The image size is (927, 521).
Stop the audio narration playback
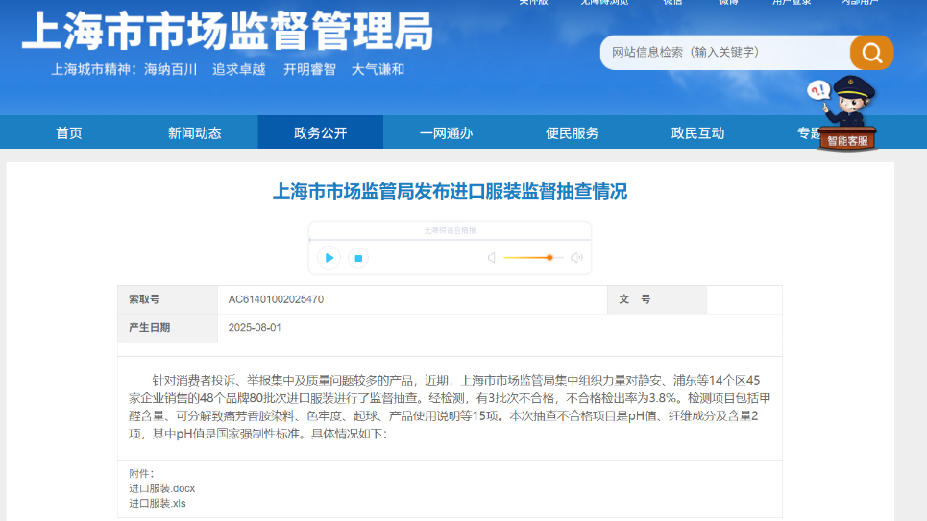click(x=357, y=258)
